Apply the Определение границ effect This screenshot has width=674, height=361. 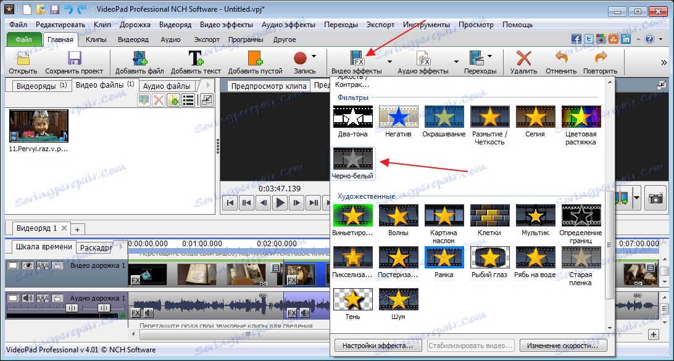click(x=581, y=224)
